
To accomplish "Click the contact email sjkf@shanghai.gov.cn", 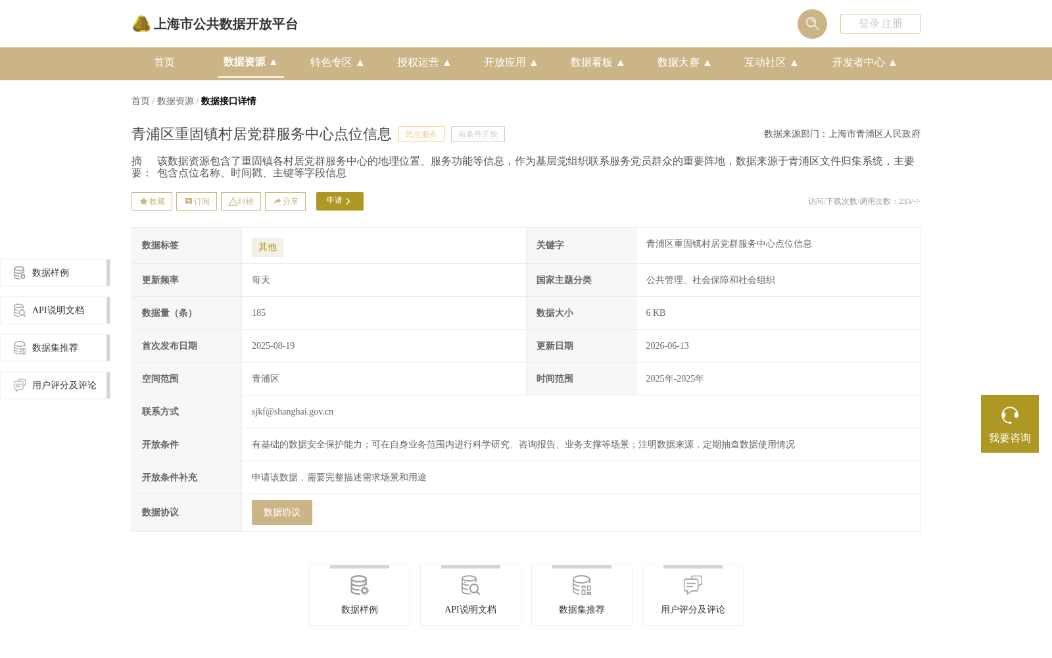I will click(293, 412).
